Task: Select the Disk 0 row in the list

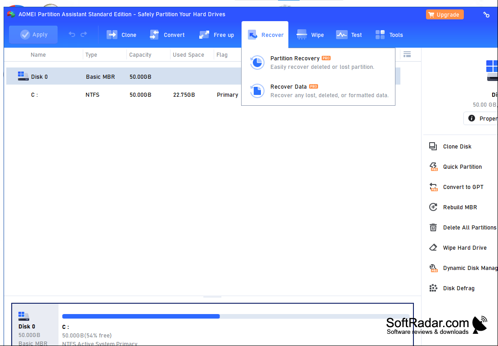Action: [x=203, y=76]
